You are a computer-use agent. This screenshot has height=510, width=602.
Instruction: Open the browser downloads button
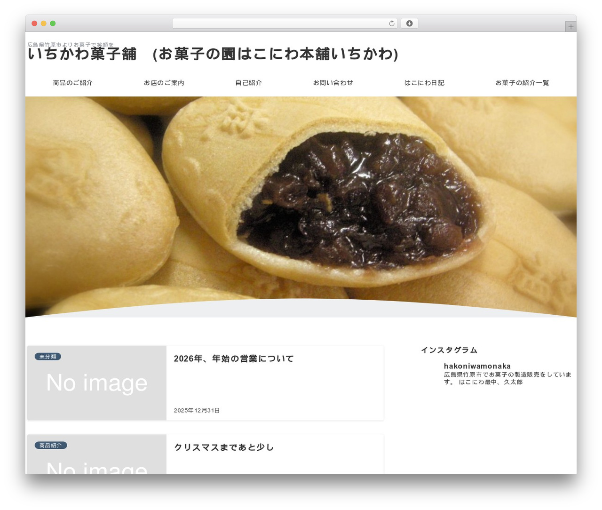(x=409, y=24)
